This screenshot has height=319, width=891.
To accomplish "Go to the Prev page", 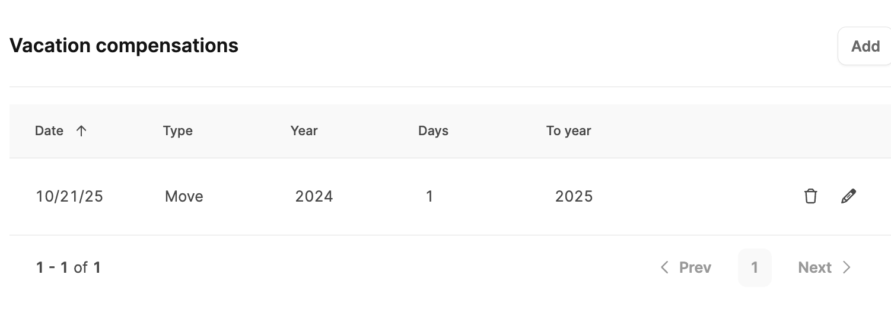I will pos(686,267).
